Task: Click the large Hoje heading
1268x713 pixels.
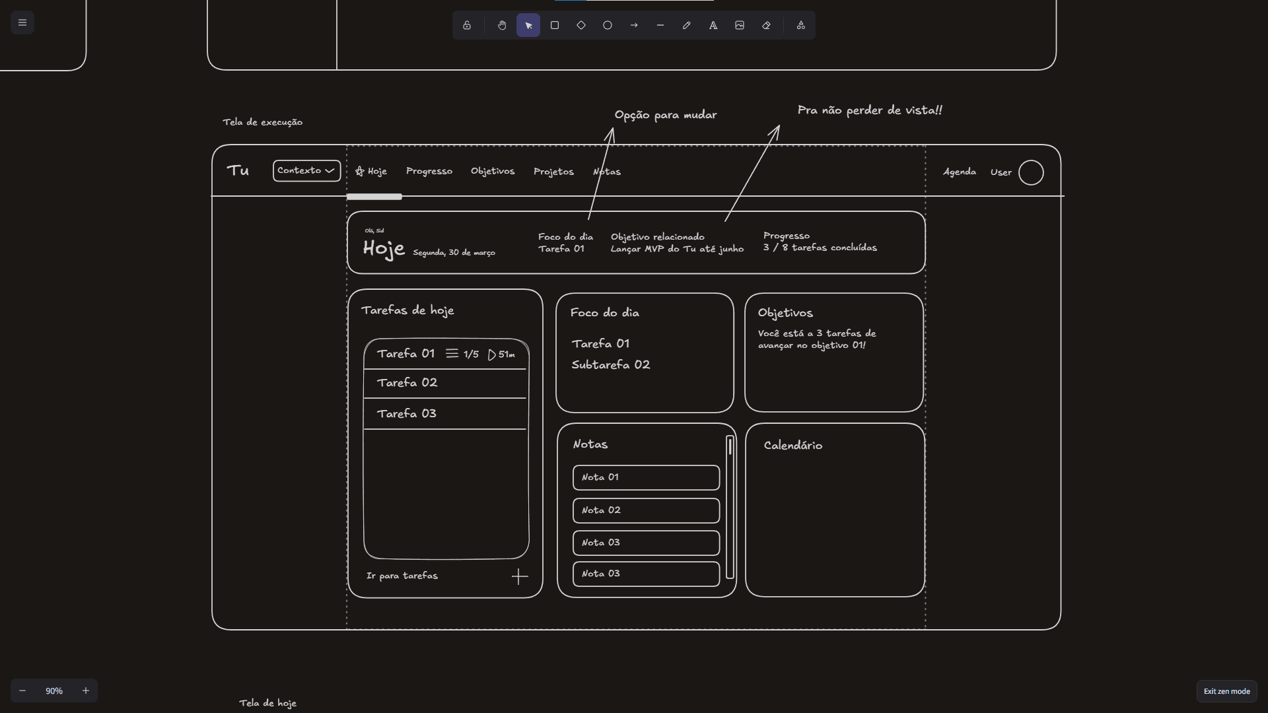Action: click(x=384, y=249)
